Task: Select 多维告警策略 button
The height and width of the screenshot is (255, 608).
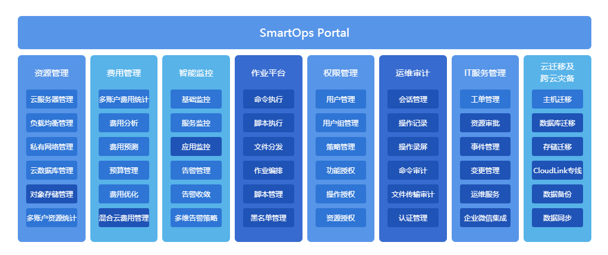Action: point(196,218)
